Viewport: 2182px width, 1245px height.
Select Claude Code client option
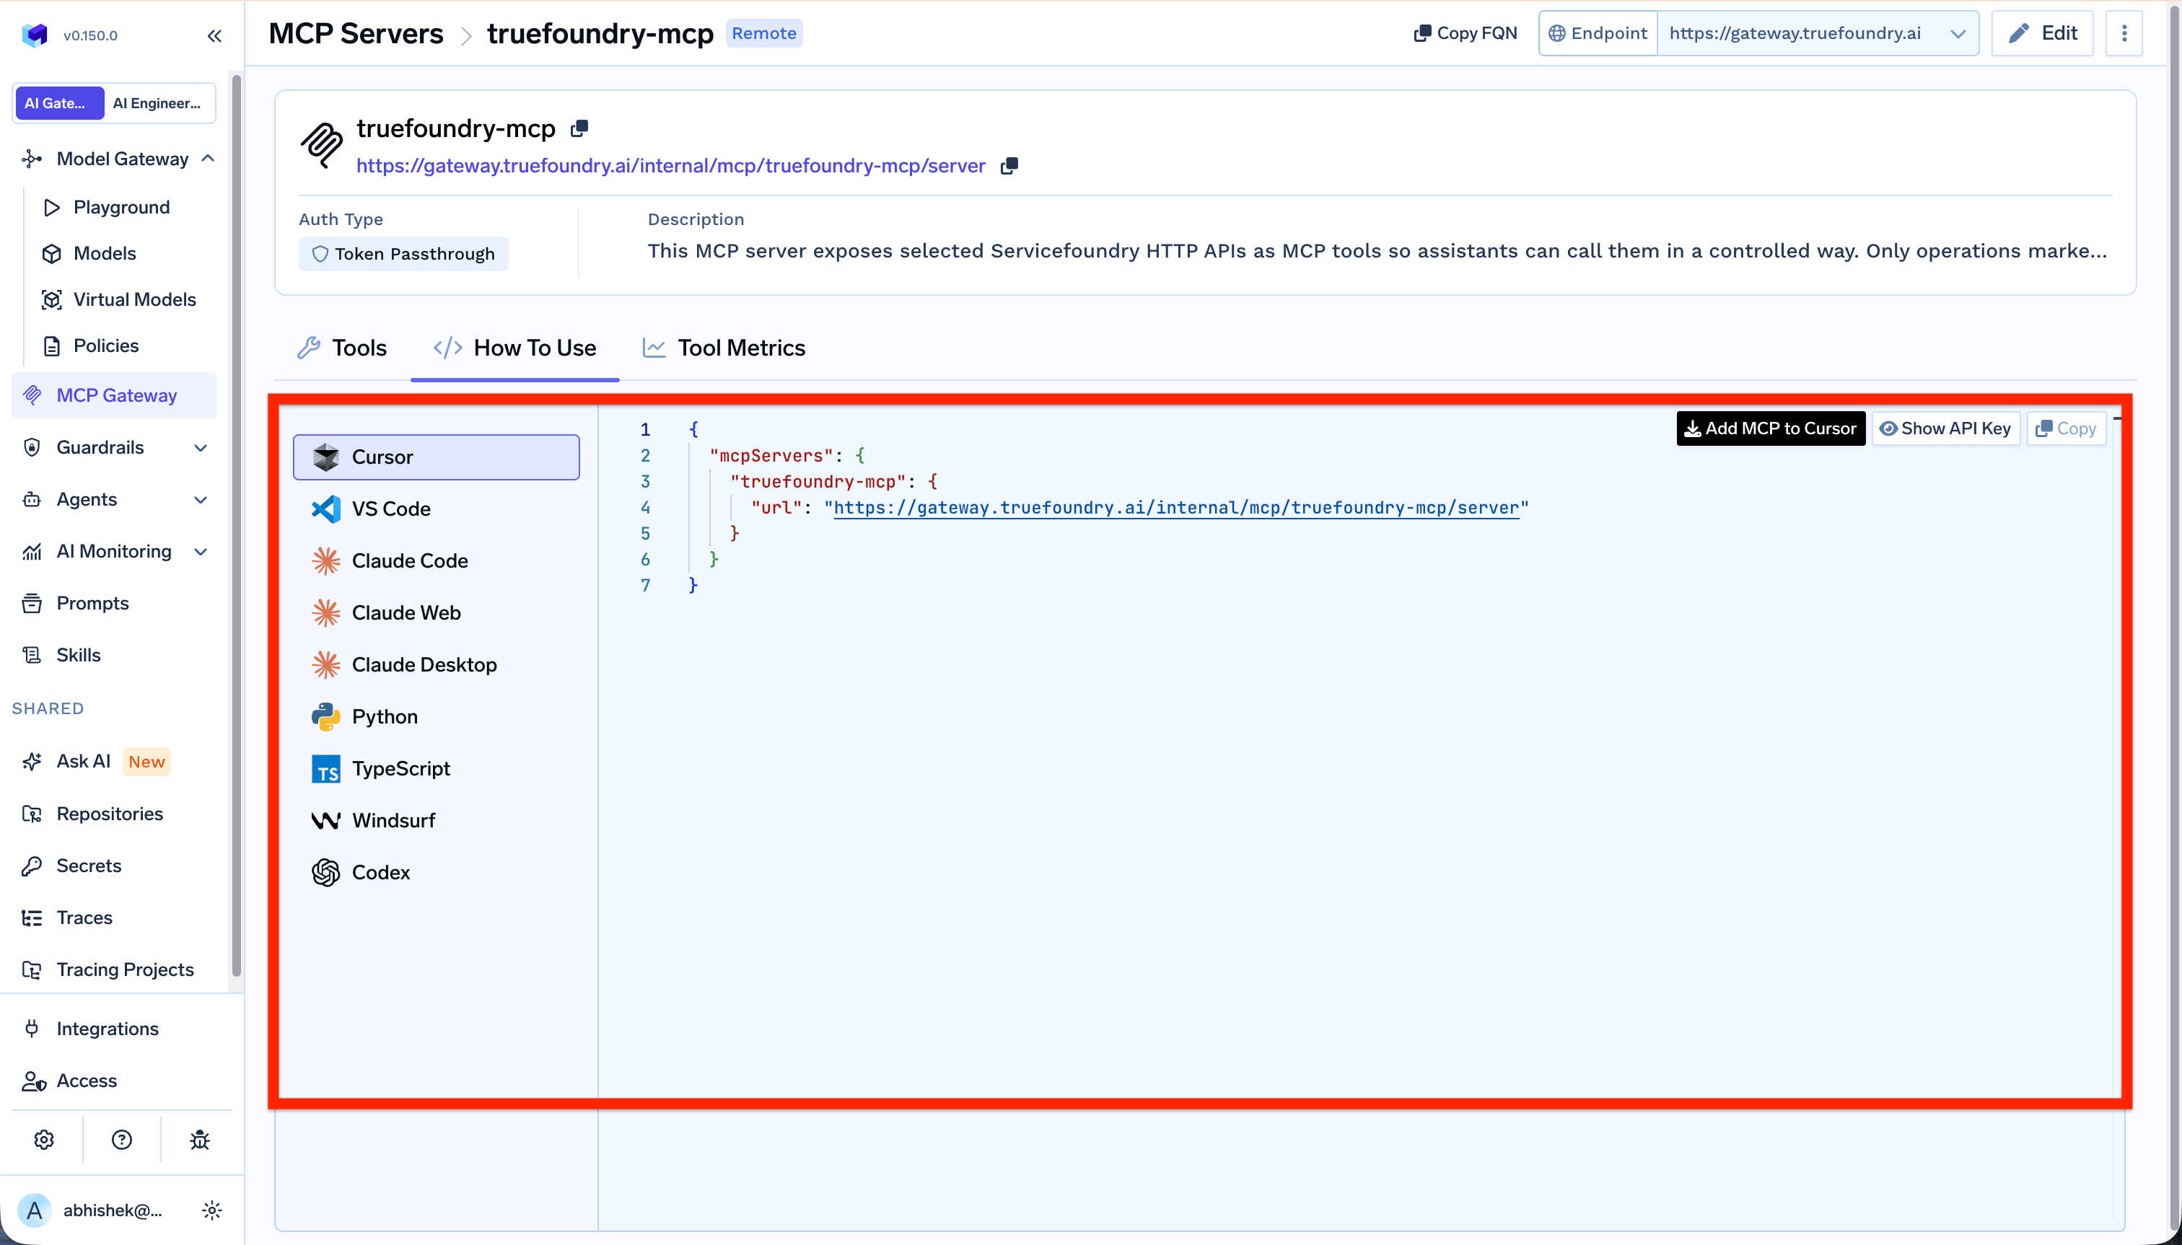click(x=437, y=561)
